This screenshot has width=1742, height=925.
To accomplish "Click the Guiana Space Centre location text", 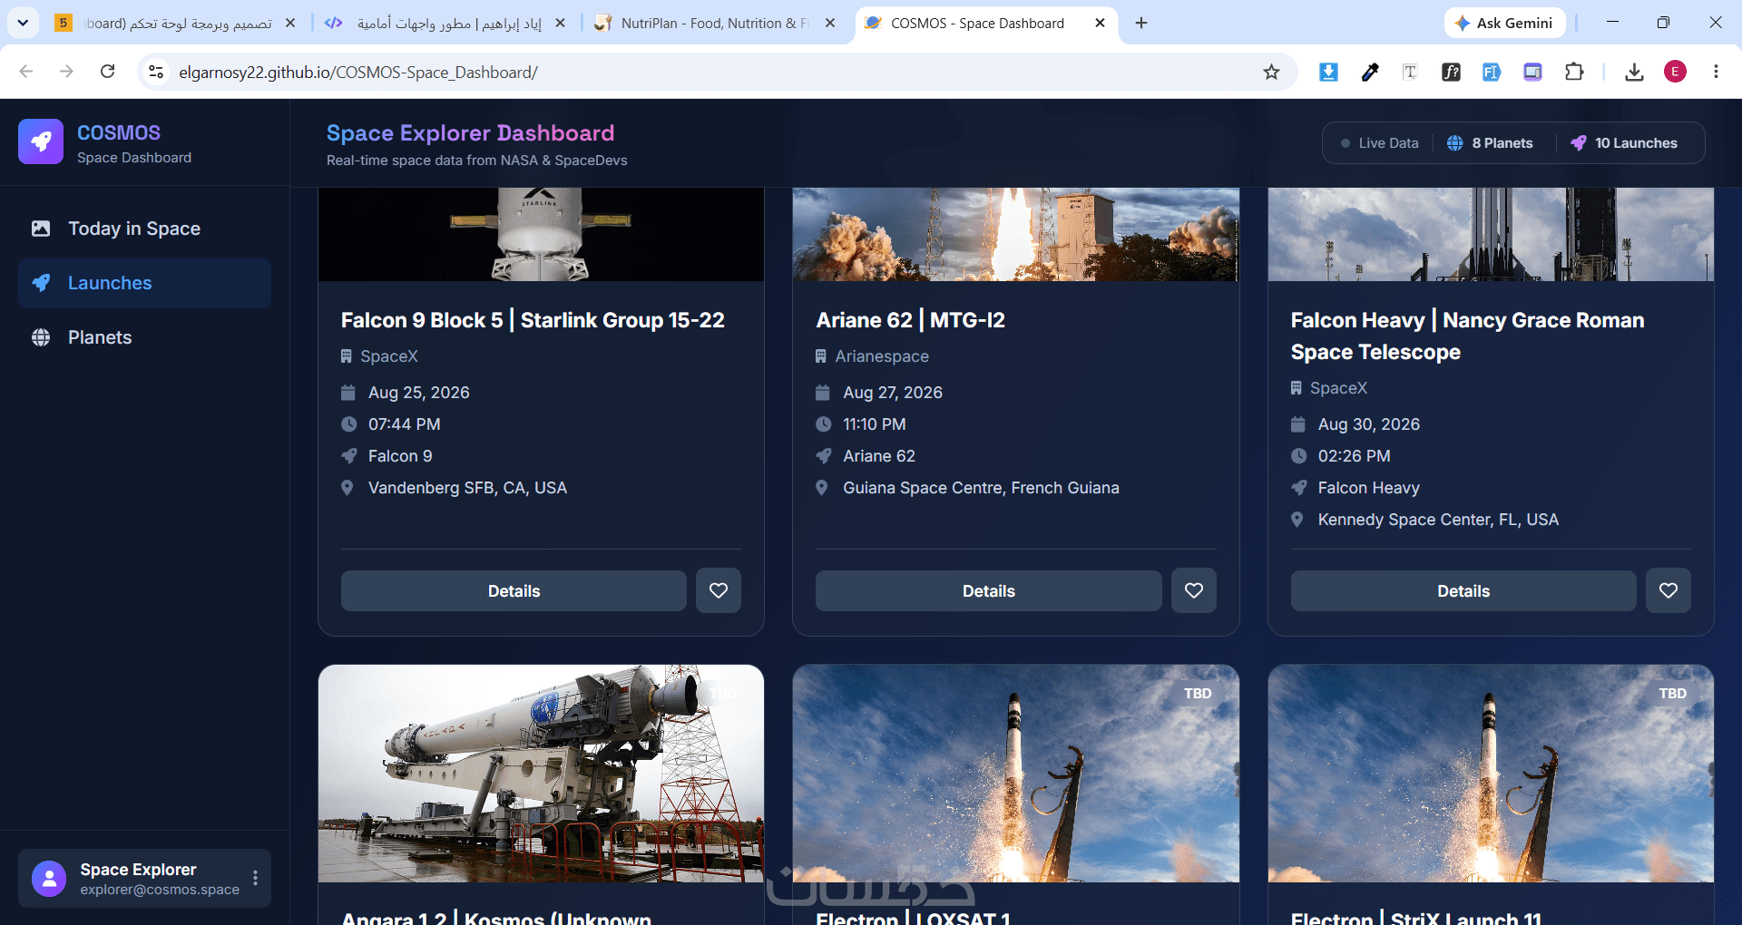I will 981,488.
